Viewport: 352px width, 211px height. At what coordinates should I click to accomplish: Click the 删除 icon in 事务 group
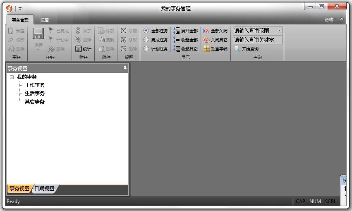pyautogui.click(x=11, y=49)
